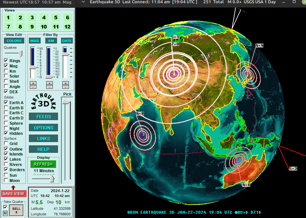The image size is (306, 218).
Task: Open the title bar dropdown chevron
Action: click(83, 2)
